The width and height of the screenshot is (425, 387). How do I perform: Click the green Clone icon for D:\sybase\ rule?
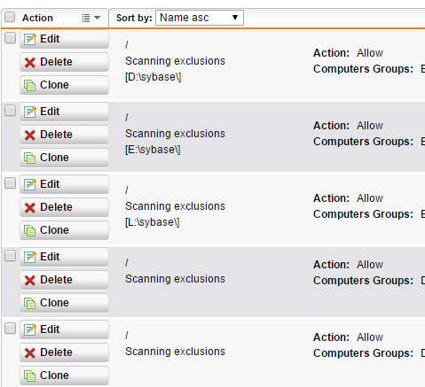(x=29, y=85)
